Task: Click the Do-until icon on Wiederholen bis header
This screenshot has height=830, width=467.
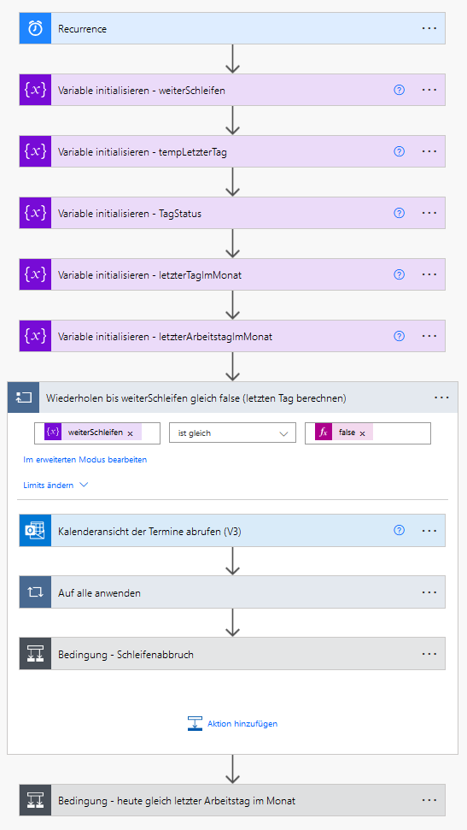Action: pos(23,397)
